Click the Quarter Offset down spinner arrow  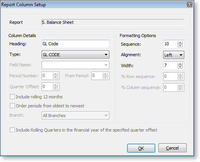[55, 88]
